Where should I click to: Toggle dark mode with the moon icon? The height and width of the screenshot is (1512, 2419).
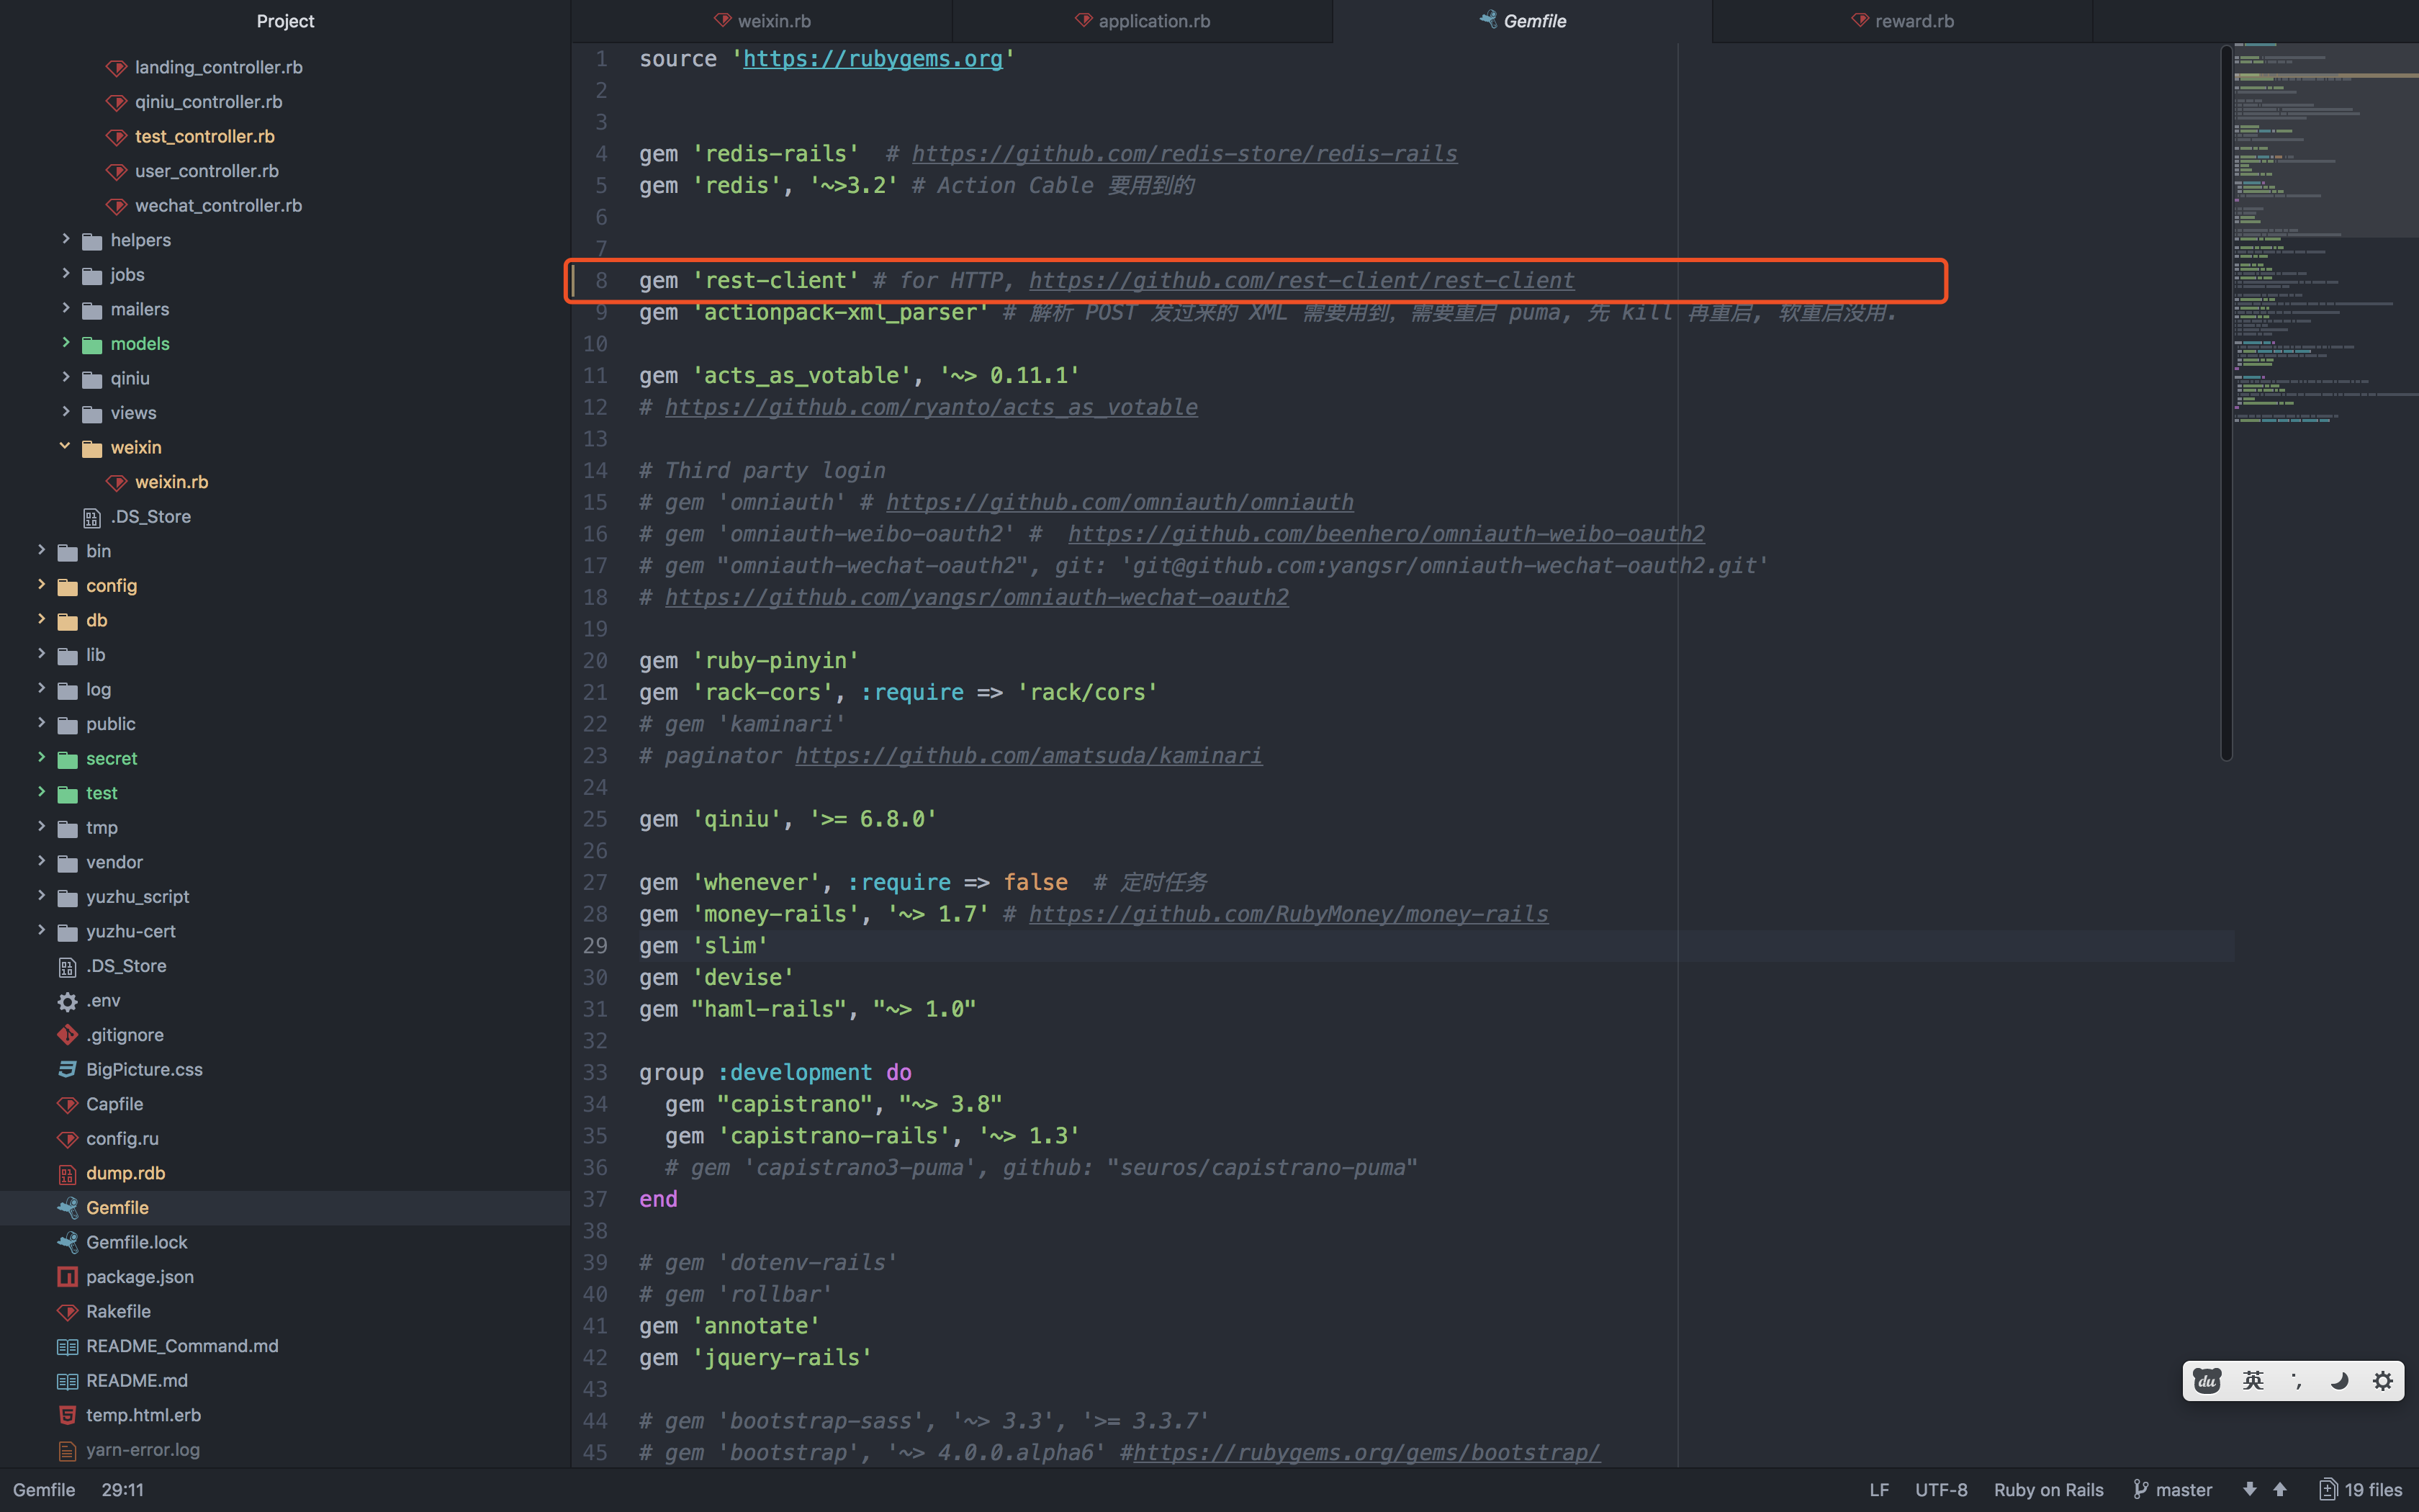point(2339,1380)
